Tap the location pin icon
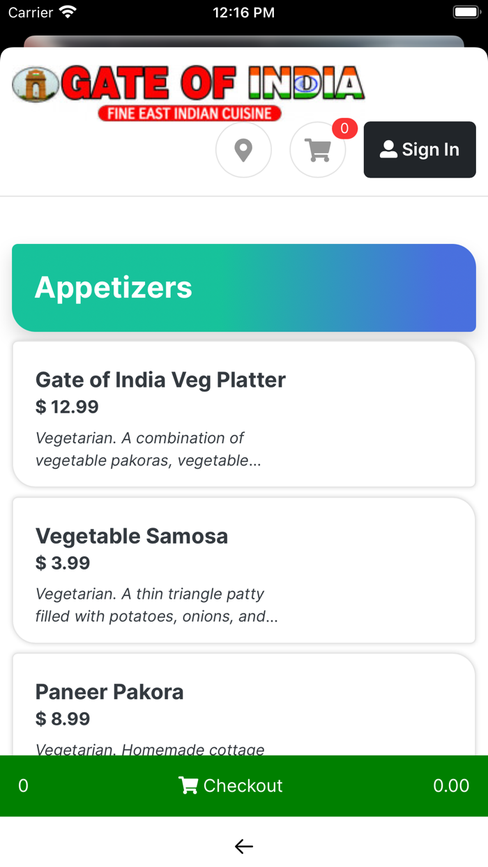Image resolution: width=488 pixels, height=867 pixels. (243, 150)
